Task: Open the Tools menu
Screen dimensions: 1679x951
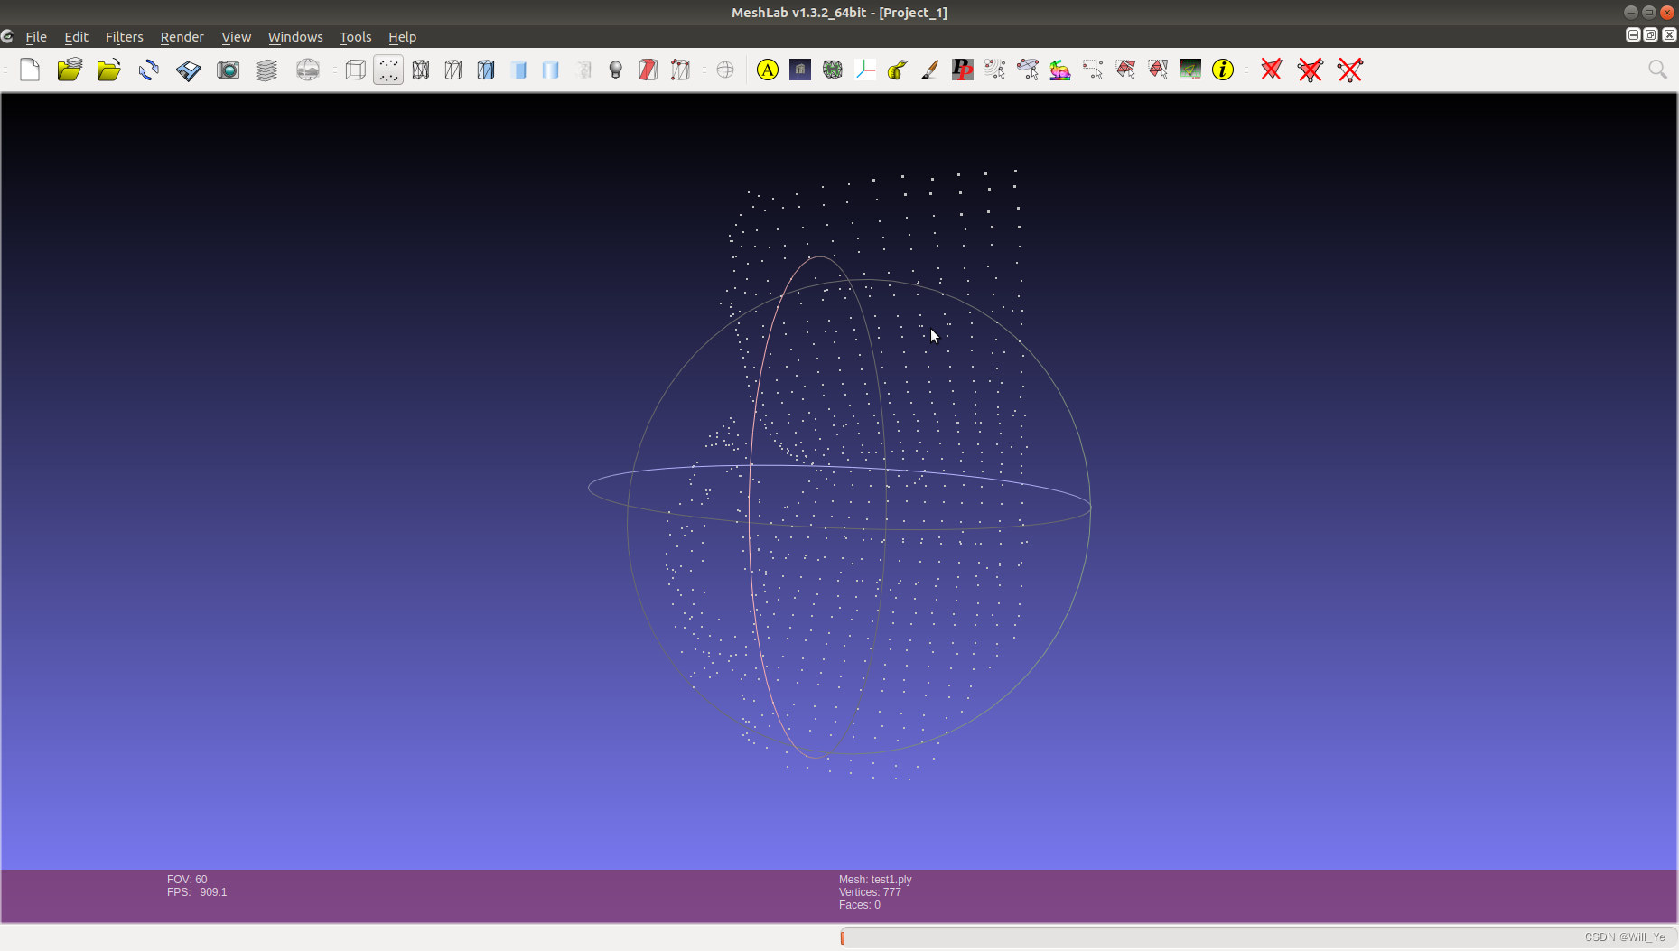Action: [x=355, y=37]
